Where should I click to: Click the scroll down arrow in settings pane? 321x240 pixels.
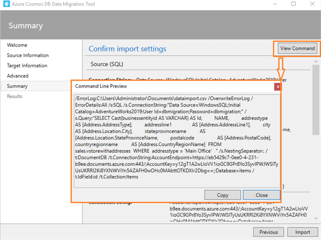tap(316, 218)
